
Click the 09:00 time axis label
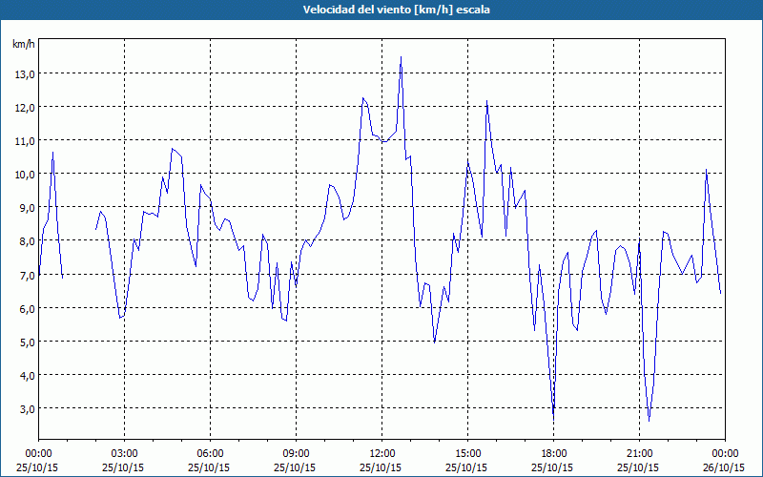(x=297, y=454)
